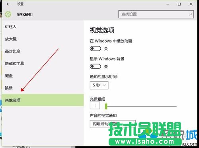This screenshot has width=199, height=148.
Task: Go back with the arrow icon
Action: tap(8, 4)
